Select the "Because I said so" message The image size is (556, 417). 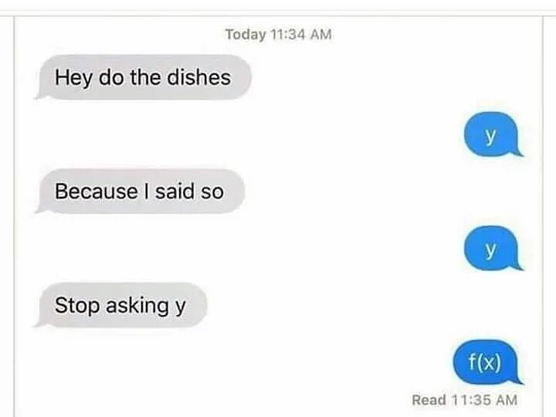(140, 192)
